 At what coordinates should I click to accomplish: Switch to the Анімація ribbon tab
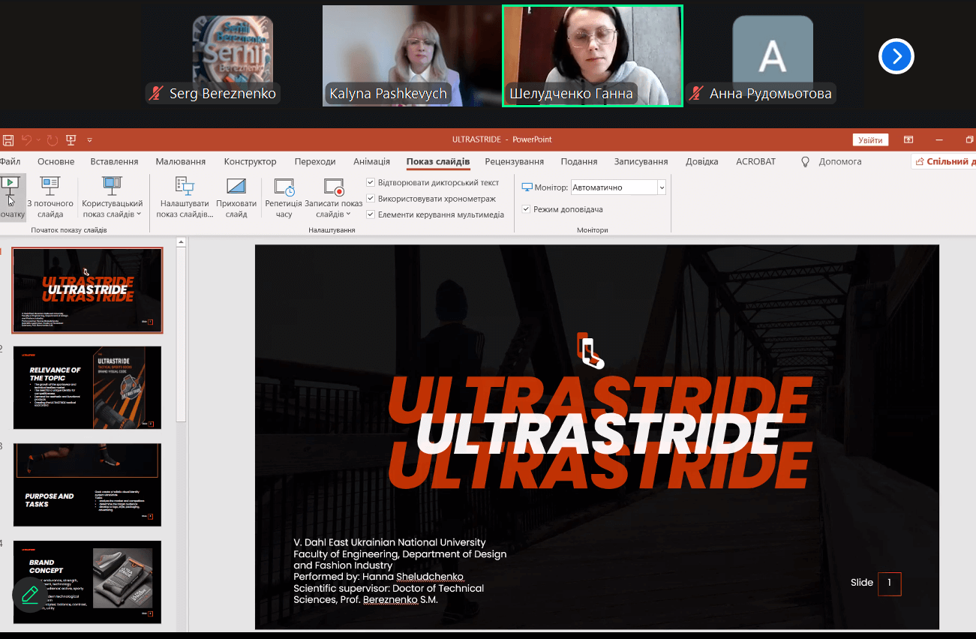pyautogui.click(x=371, y=161)
